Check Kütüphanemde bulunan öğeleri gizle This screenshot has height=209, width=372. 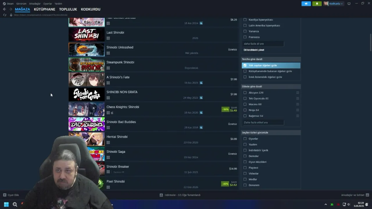(x=245, y=71)
